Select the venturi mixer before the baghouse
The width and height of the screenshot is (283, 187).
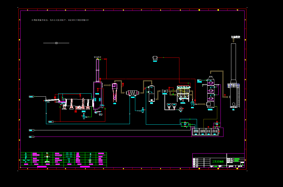point(165,91)
